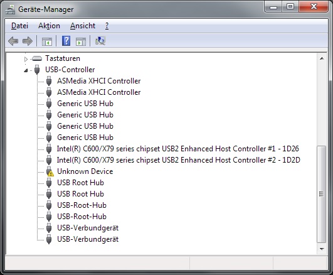
Task: Click the Geräte-Manager title bar icon
Action: pyautogui.click(x=10, y=9)
